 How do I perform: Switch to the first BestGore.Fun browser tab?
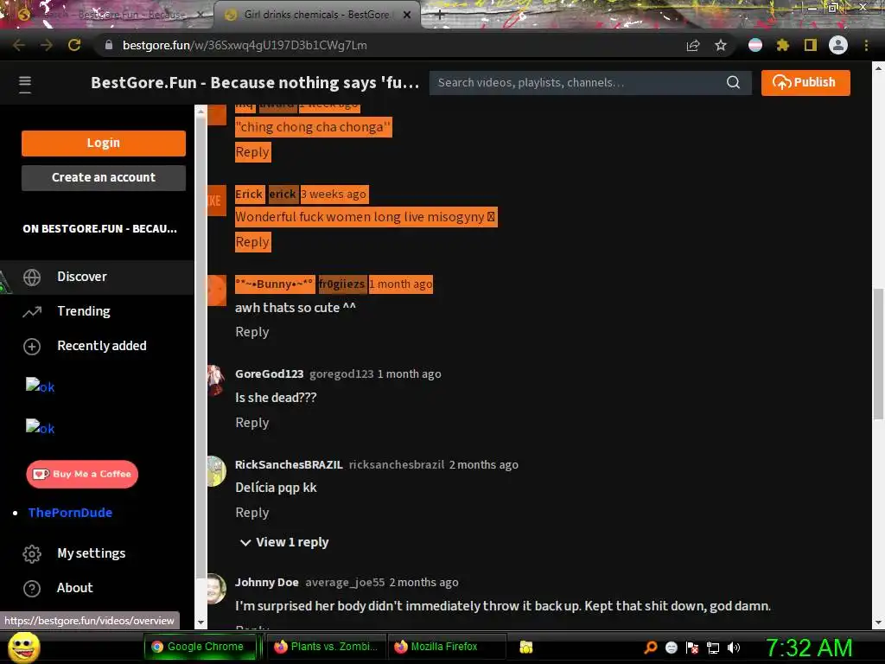coord(107,15)
